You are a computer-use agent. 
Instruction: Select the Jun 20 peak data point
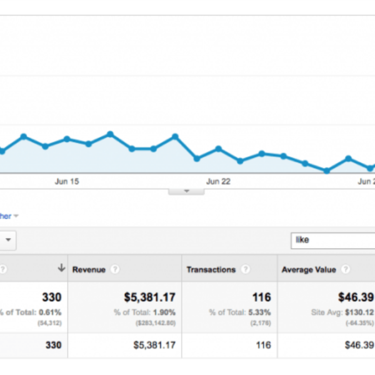tap(175, 136)
